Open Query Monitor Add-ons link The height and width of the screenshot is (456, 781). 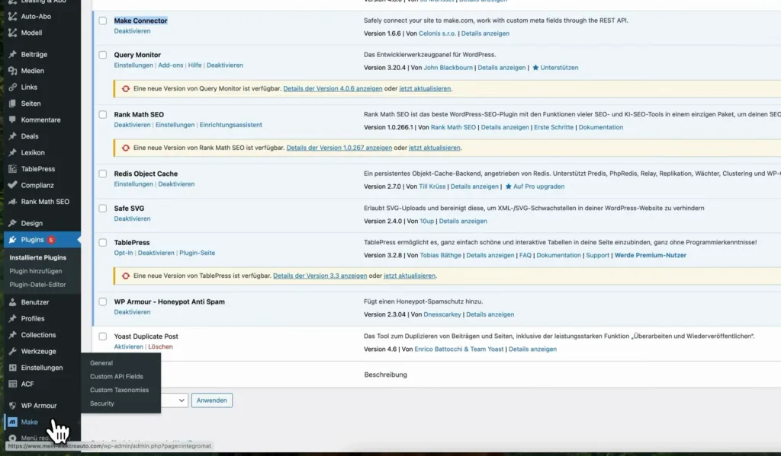(x=170, y=65)
